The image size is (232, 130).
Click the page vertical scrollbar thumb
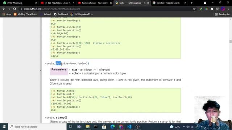pyautogui.click(x=231, y=42)
